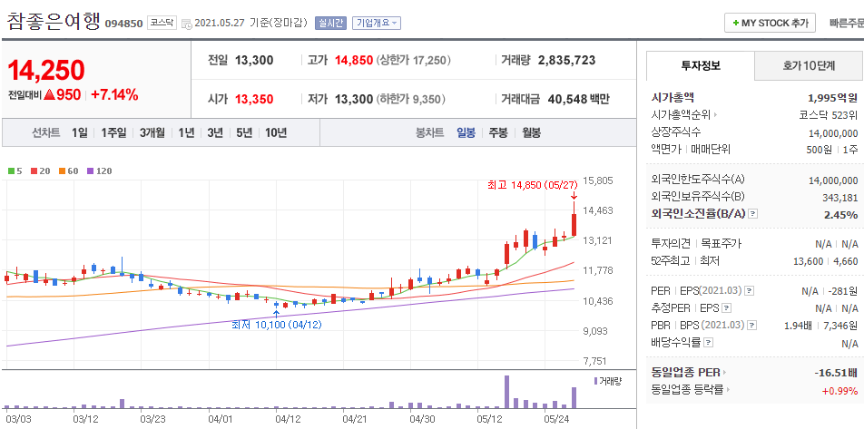The width and height of the screenshot is (864, 429).
Task: Click the 거래량 value 2,835,723
Action: (566, 61)
